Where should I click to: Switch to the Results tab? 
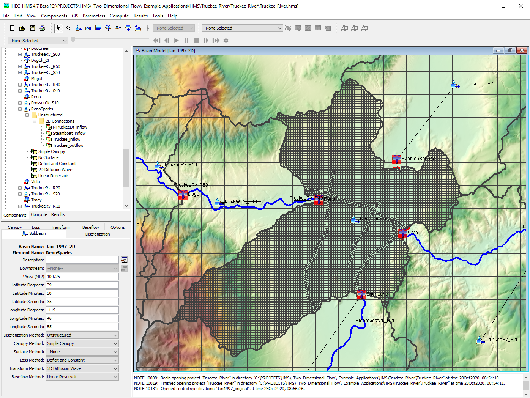pyautogui.click(x=58, y=214)
